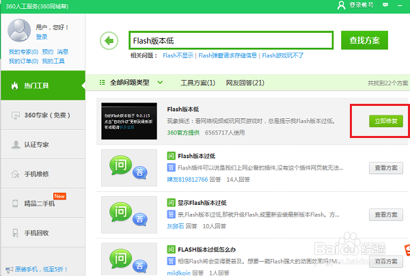Open result title Flash版本过低
The image size is (410, 276).
point(197,156)
